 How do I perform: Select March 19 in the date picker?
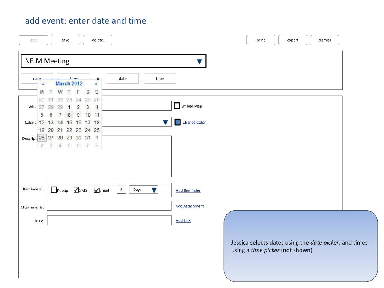[42, 130]
